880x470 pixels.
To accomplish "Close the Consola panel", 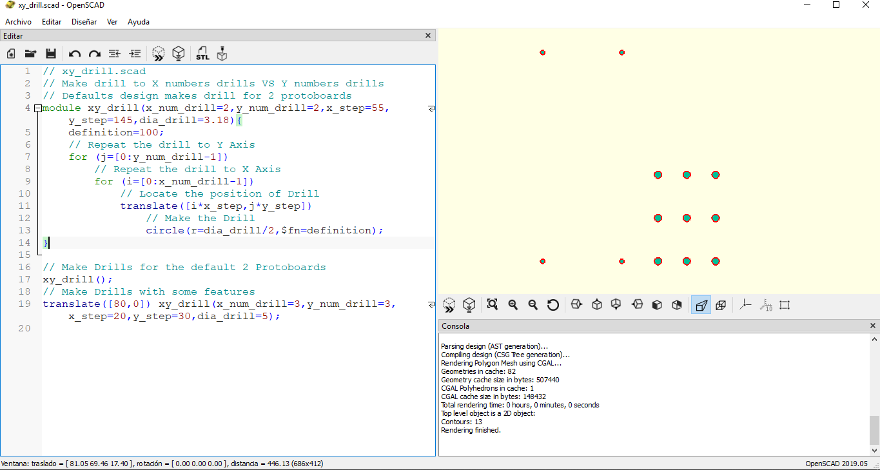I will point(873,326).
